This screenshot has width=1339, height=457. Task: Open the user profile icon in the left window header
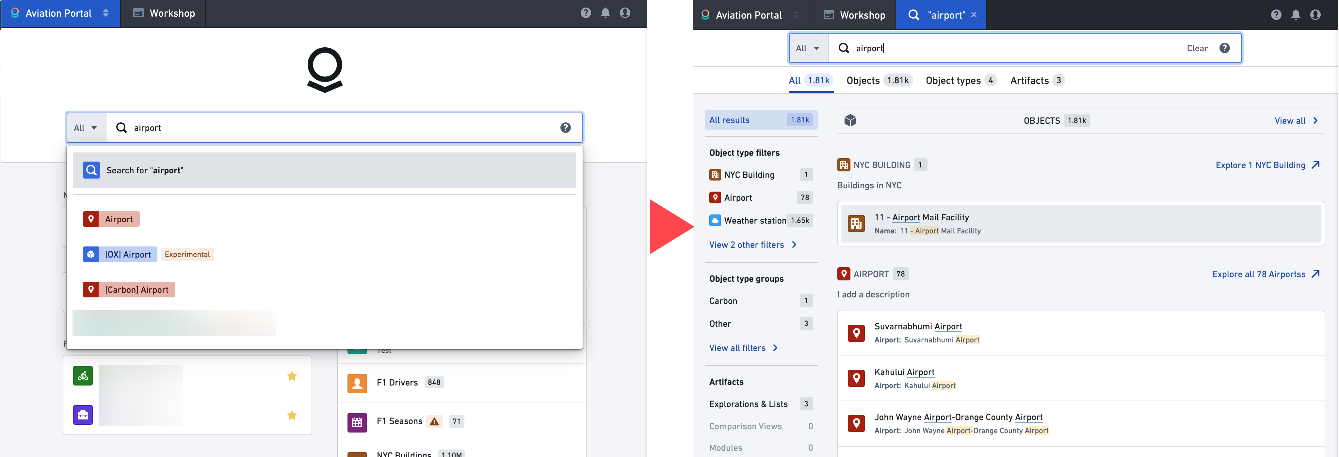625,13
